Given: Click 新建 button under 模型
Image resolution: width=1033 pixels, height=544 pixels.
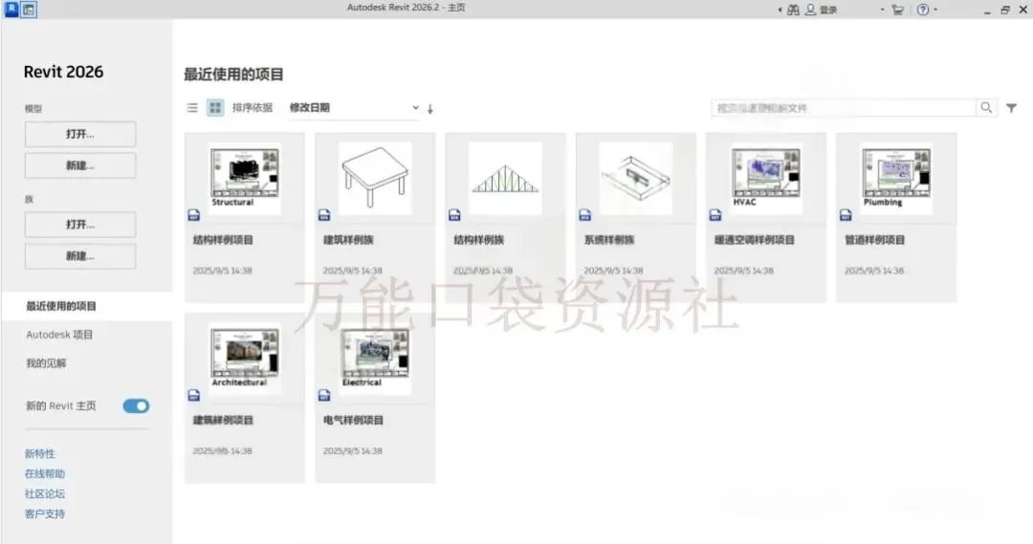Looking at the screenshot, I should pos(80,165).
